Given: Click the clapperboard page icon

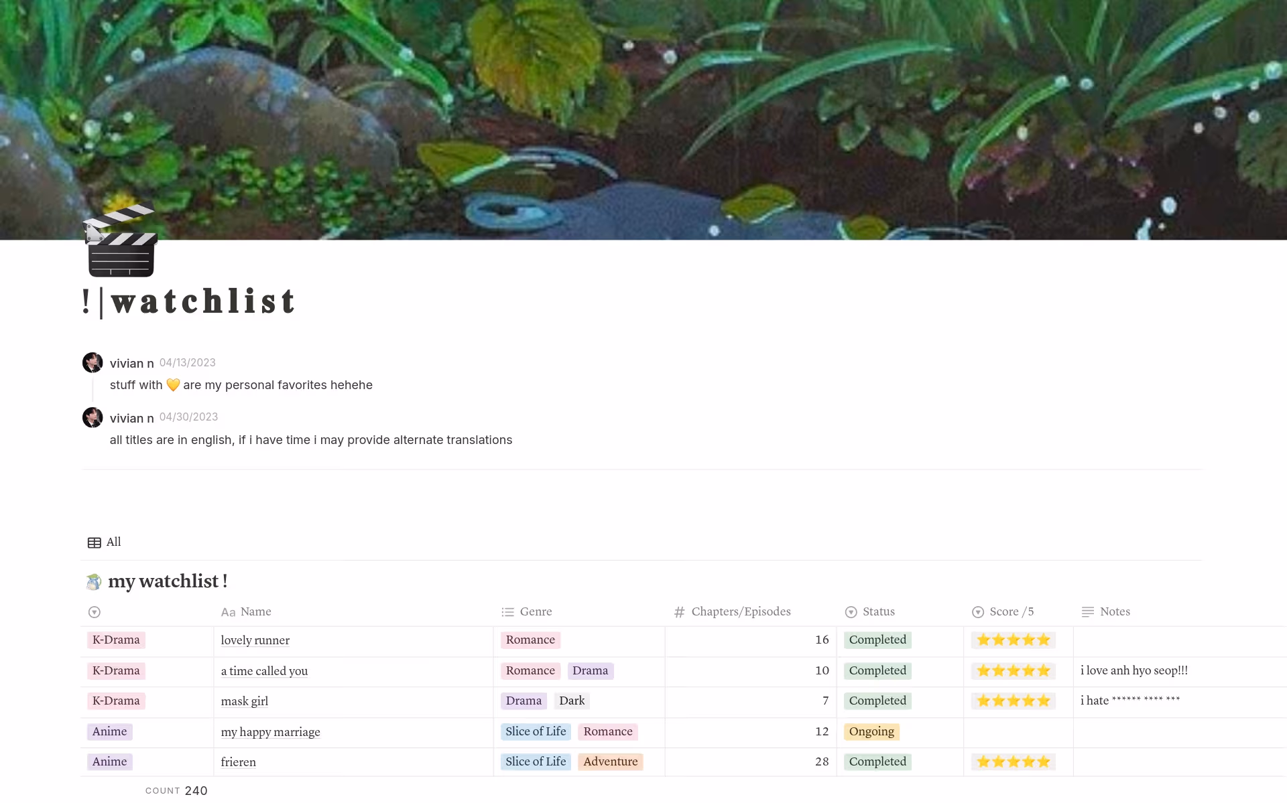Looking at the screenshot, I should pyautogui.click(x=121, y=241).
